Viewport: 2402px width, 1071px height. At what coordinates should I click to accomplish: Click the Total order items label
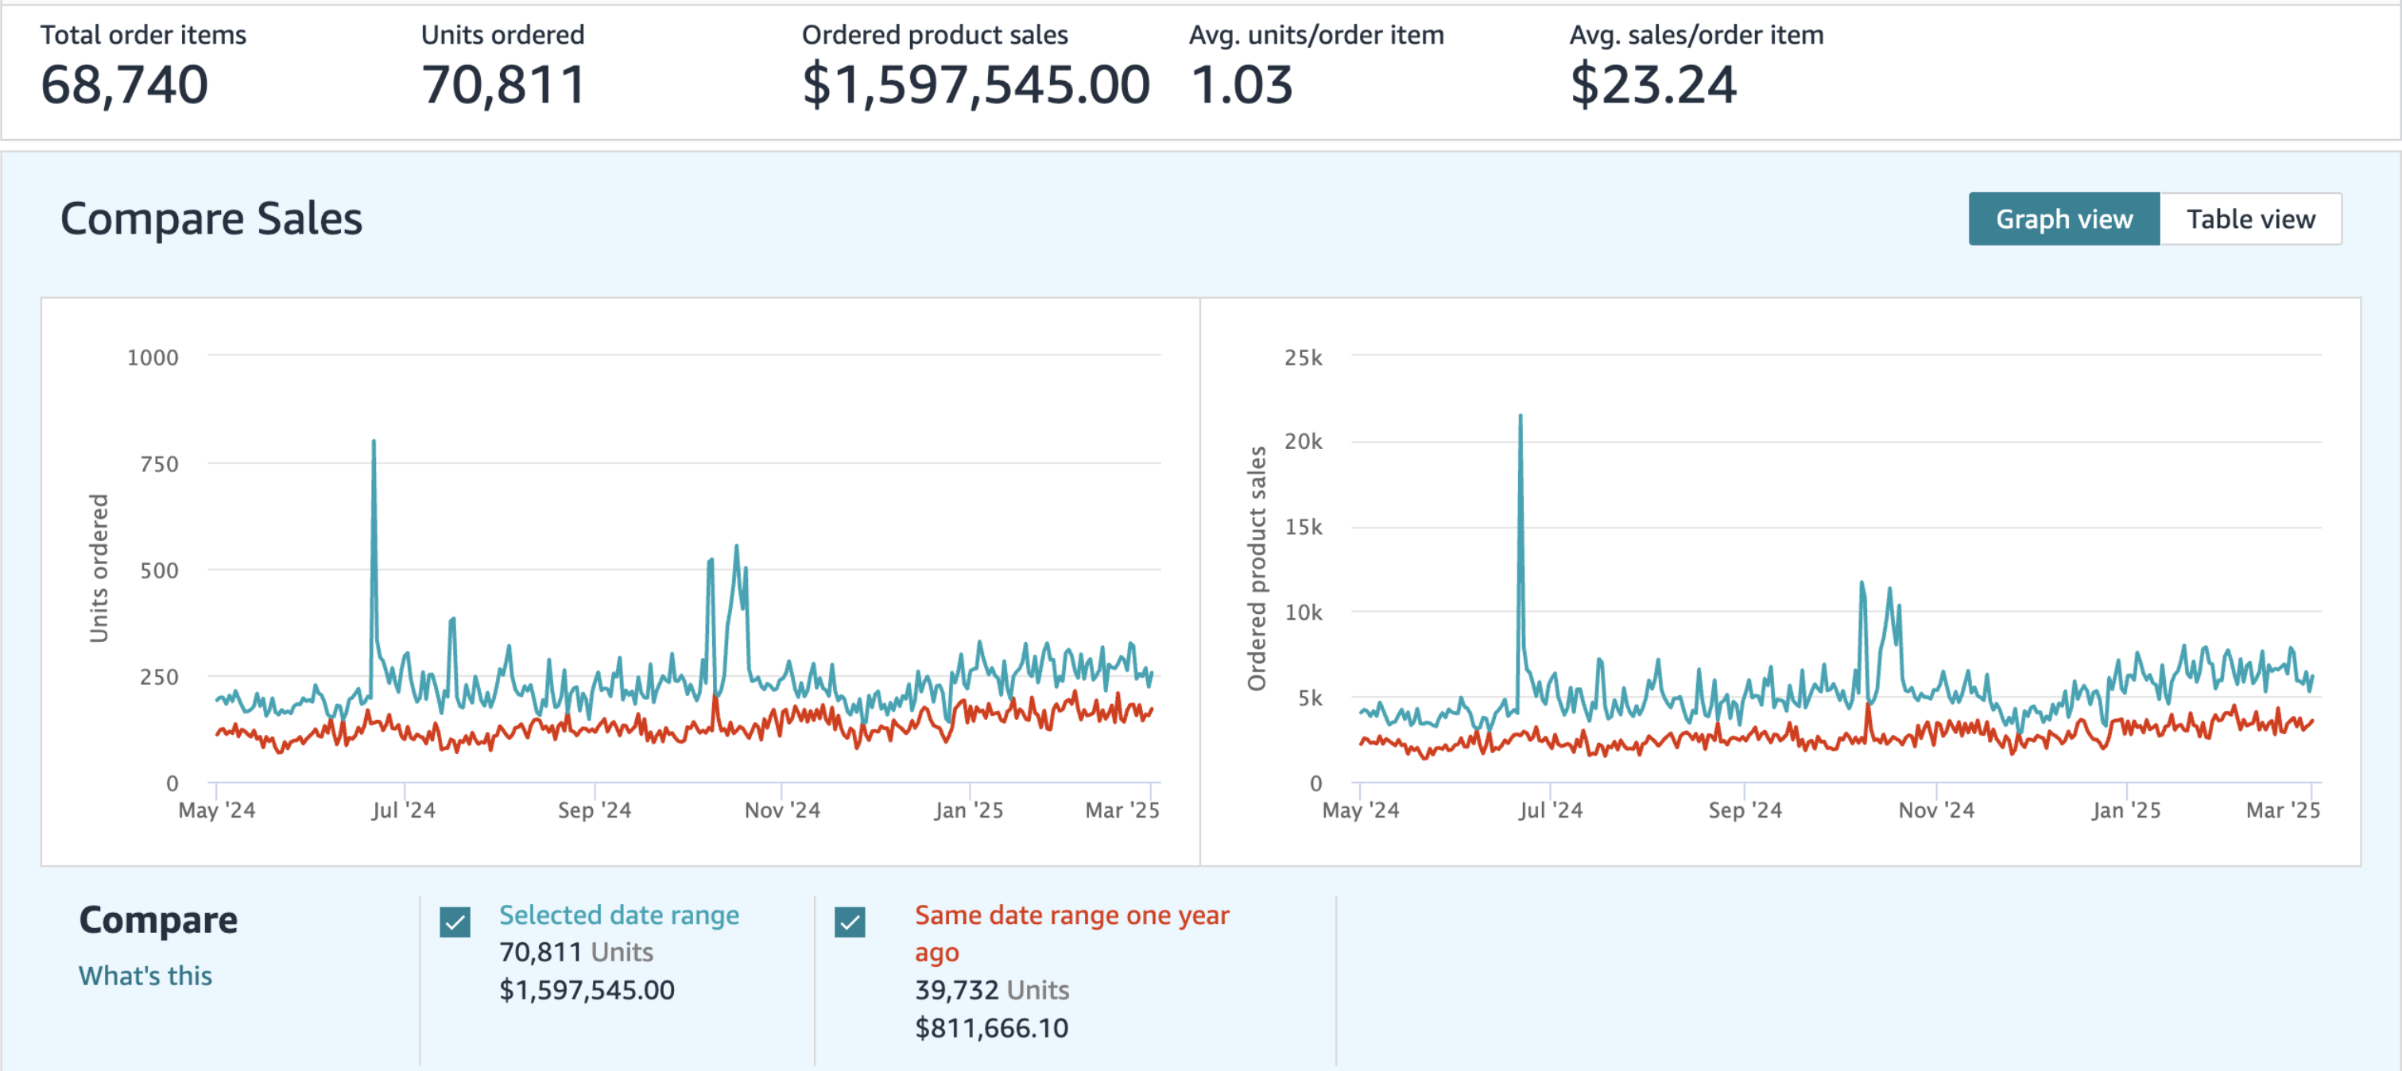point(142,34)
